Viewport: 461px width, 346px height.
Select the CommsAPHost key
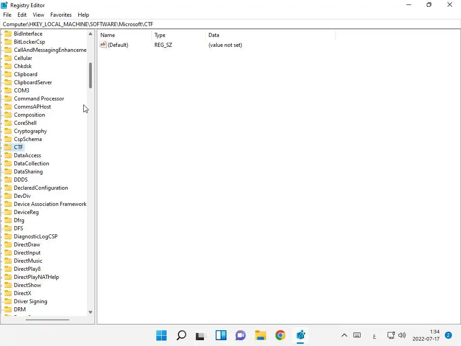point(32,106)
